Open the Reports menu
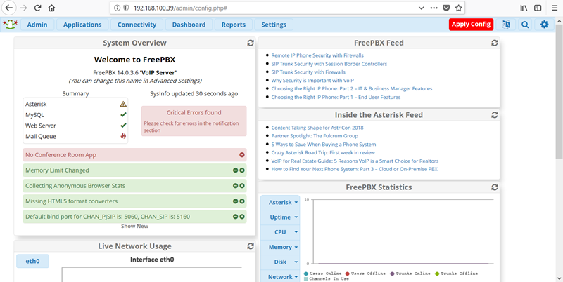Screen dimensions: 563x282 click(234, 25)
